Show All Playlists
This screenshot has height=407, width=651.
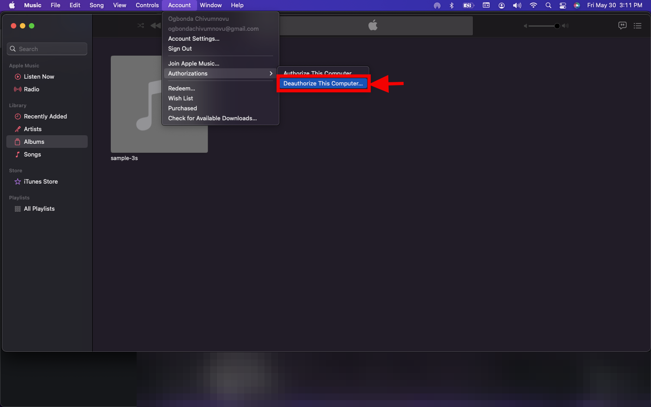click(x=39, y=209)
